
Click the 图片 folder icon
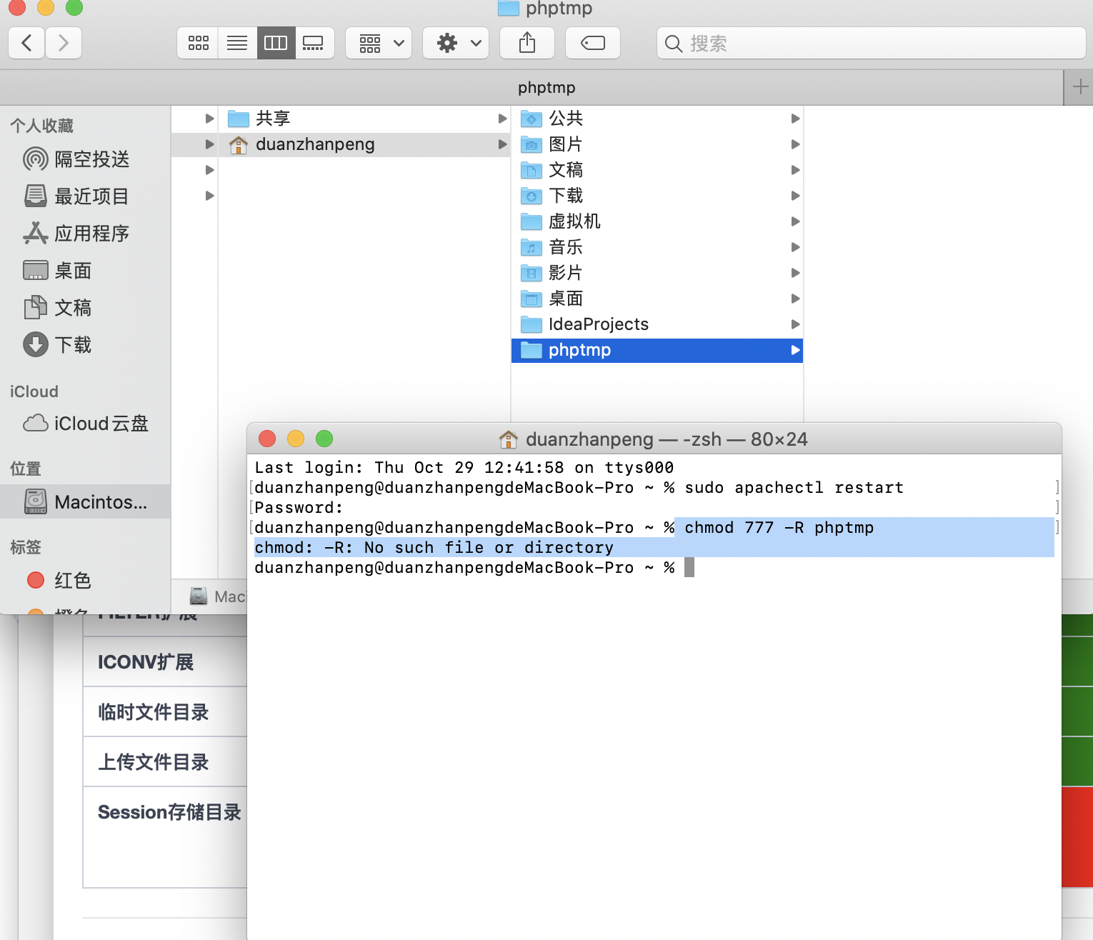(531, 144)
